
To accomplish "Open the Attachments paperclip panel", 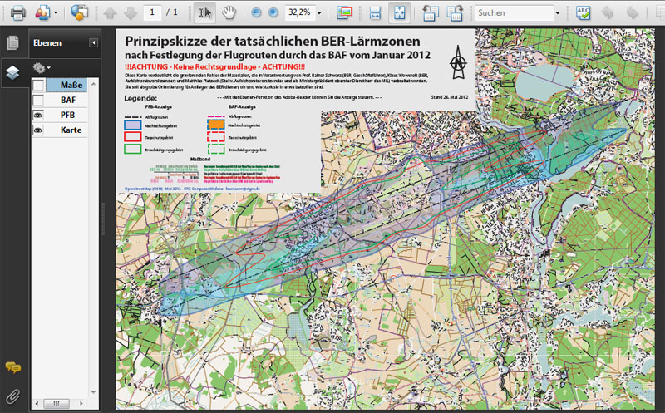I will [x=12, y=396].
